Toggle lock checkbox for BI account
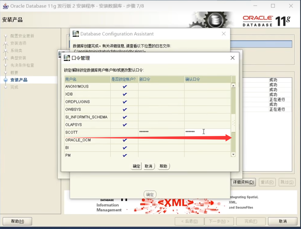Viewport: 301px width, 229px height. (125, 148)
